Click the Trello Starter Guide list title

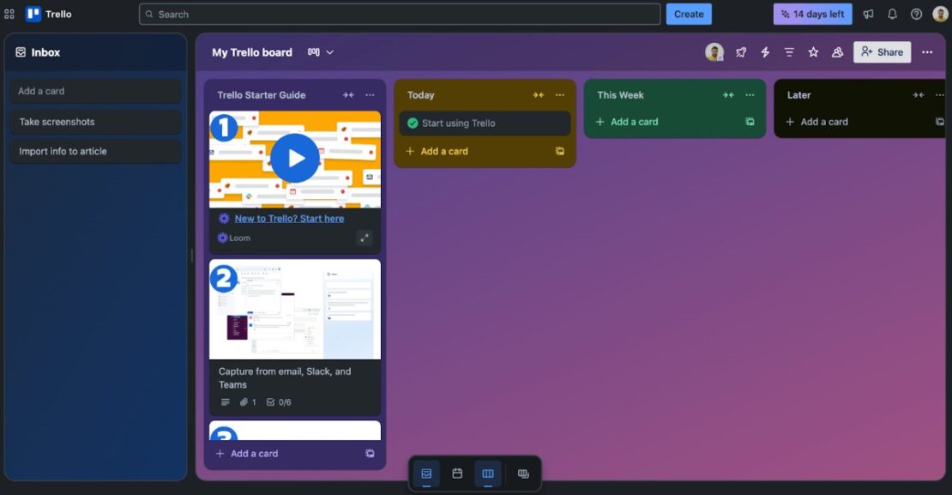point(261,95)
